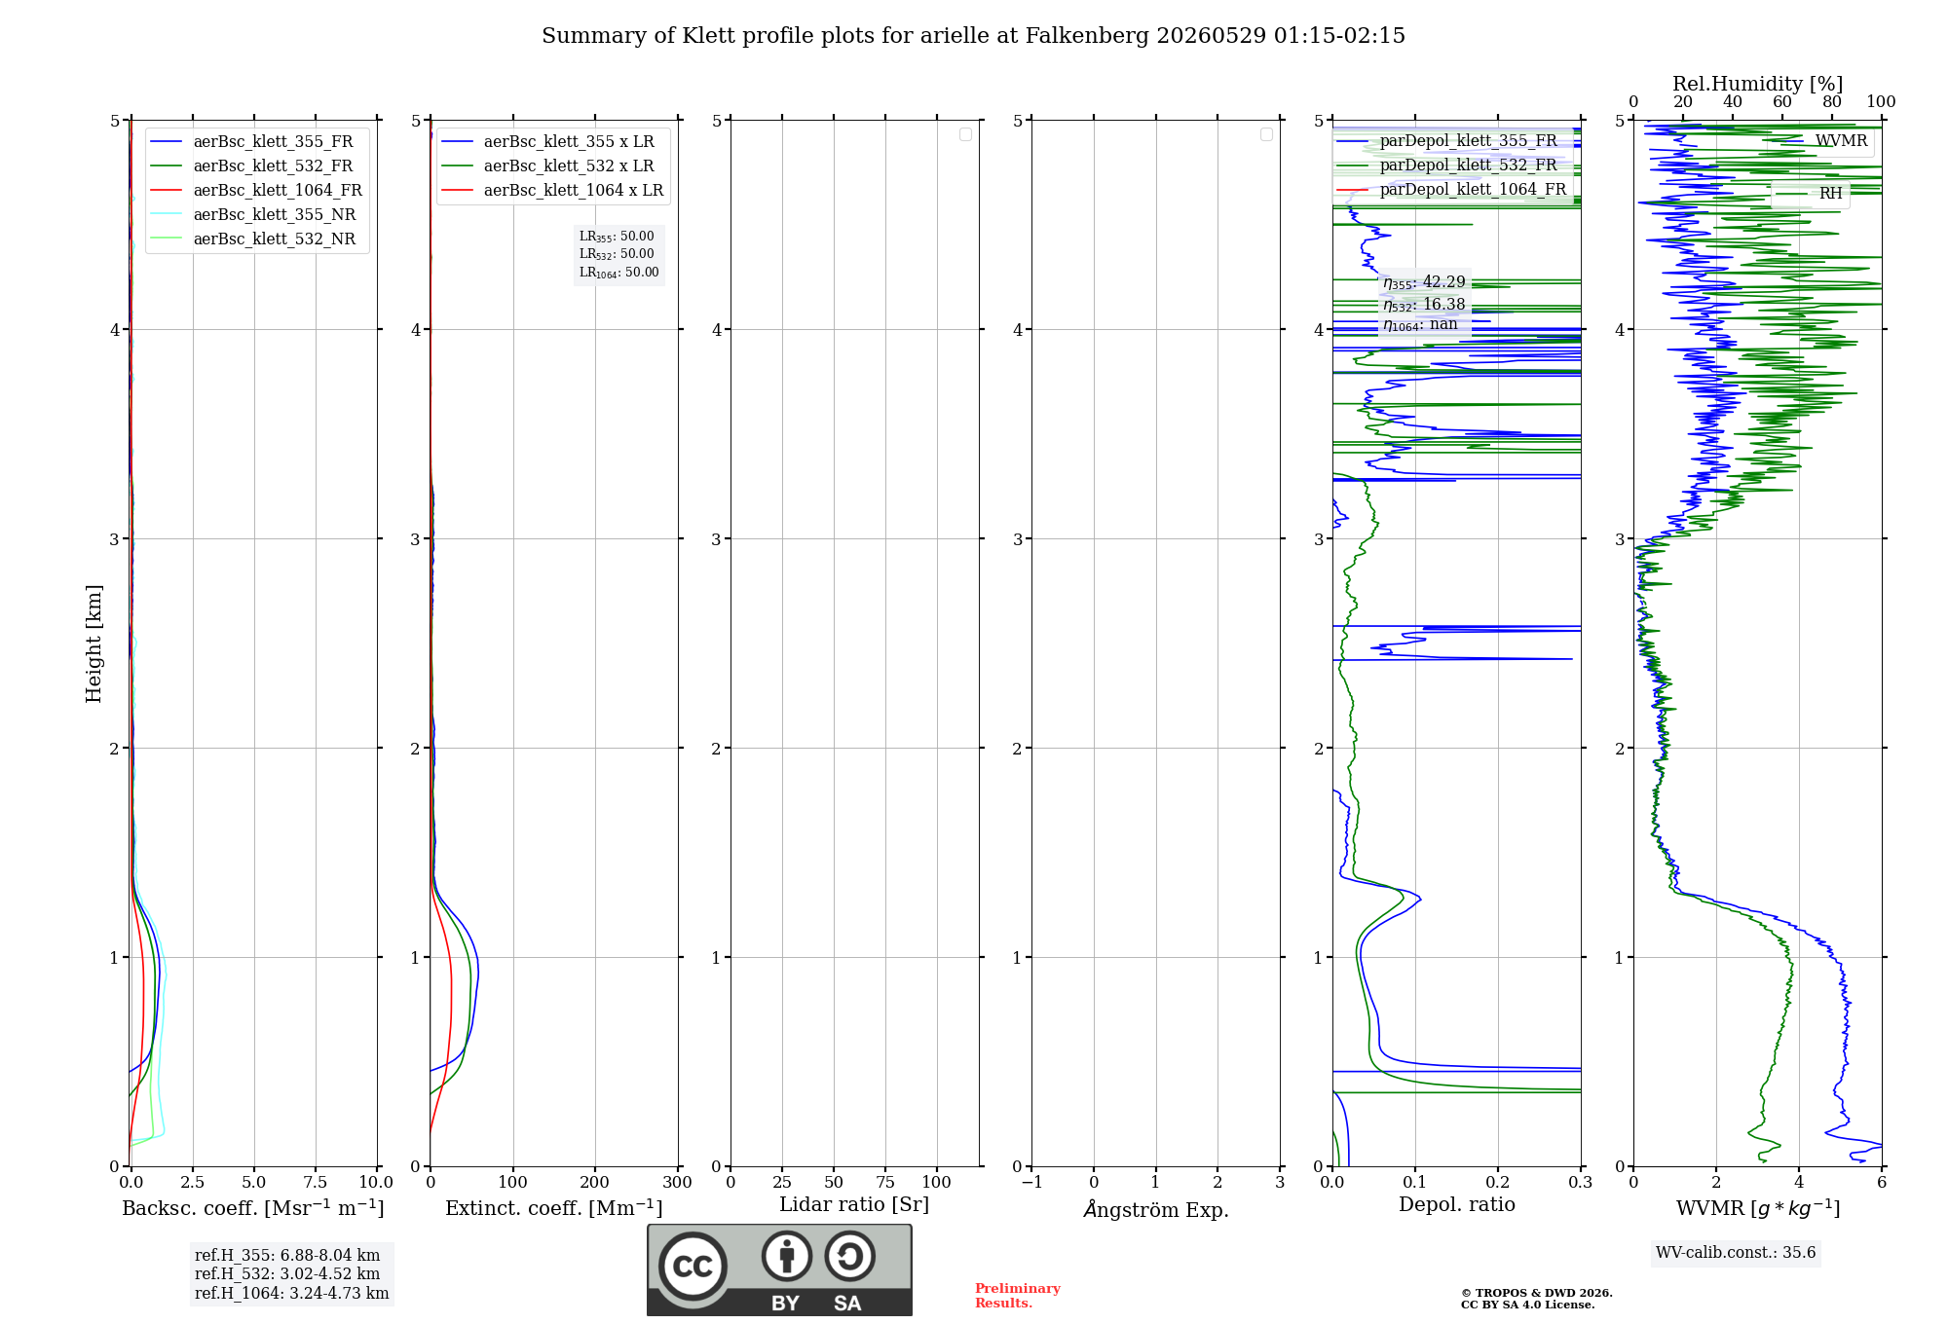This screenshot has width=1948, height=1324.
Task: Click the 6 tick on WVMR axis
Action: click(1881, 1183)
